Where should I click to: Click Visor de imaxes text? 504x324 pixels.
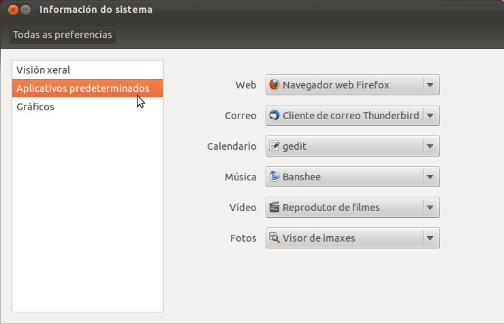click(319, 238)
